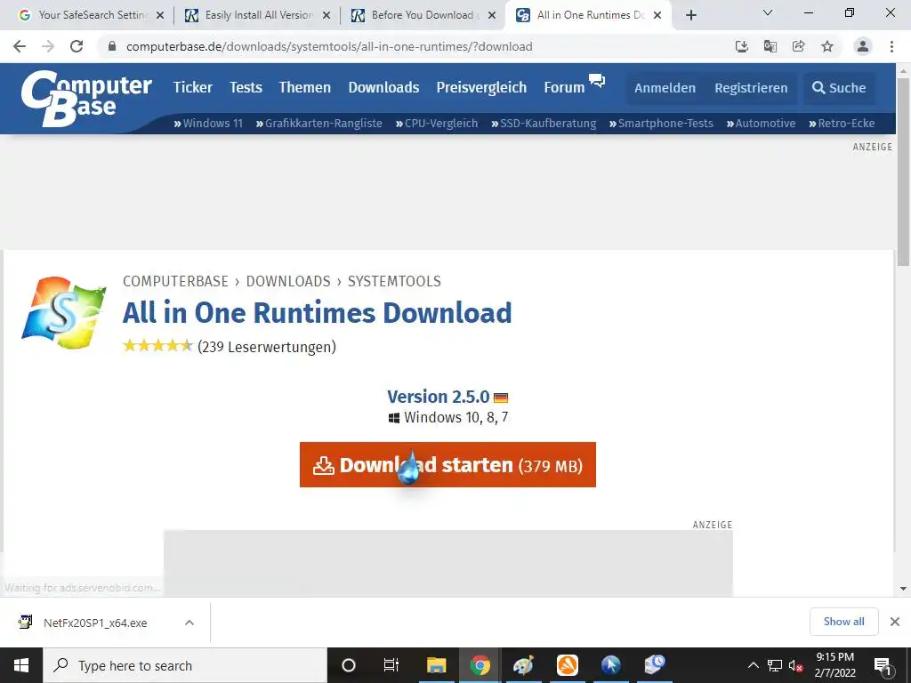
Task: Open the Tests menu item
Action: point(246,87)
